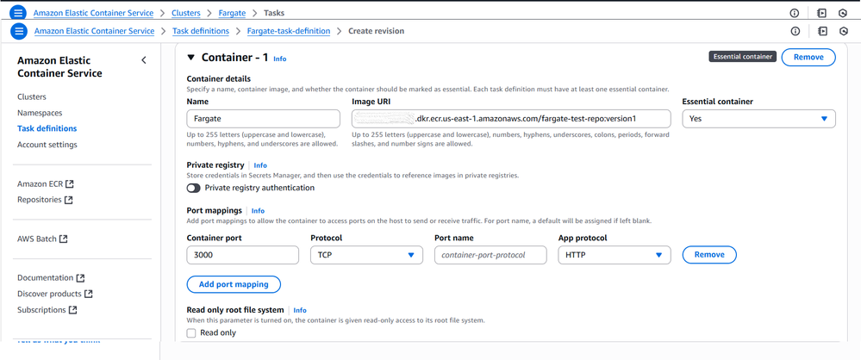Click the Fargate-task-definition breadcrumb link
The height and width of the screenshot is (360, 861).
[x=289, y=31]
